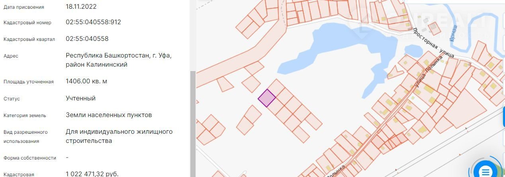Click Для индивидуального жилищного строительства text
The width and height of the screenshot is (505, 177).
coord(119,136)
